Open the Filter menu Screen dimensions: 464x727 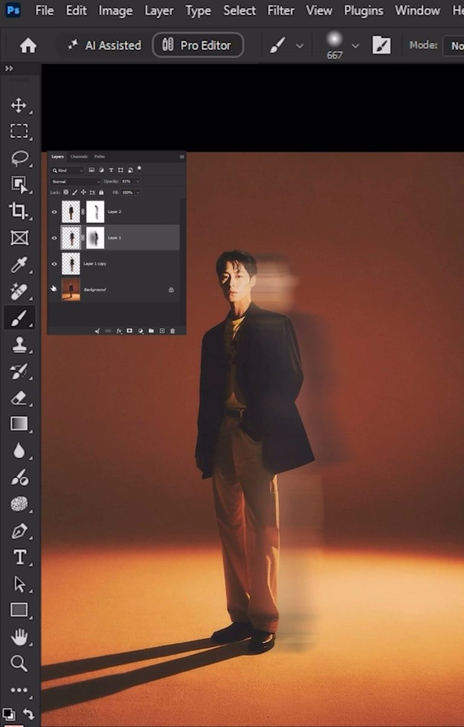281,10
